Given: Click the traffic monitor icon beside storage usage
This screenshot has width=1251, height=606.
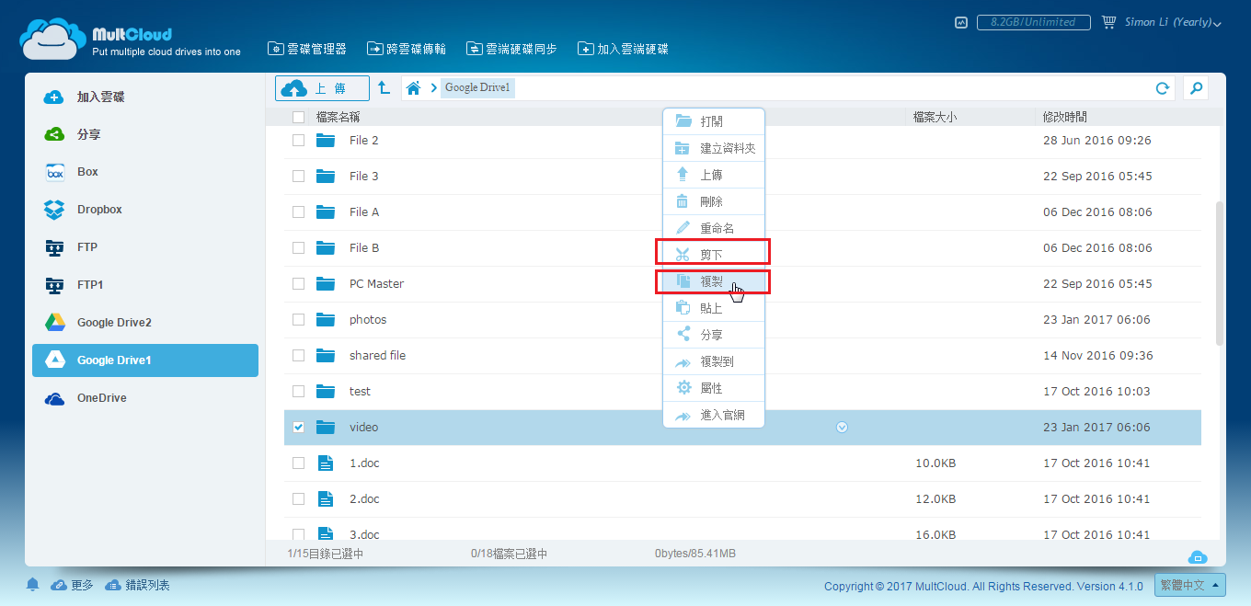Looking at the screenshot, I should click(961, 22).
